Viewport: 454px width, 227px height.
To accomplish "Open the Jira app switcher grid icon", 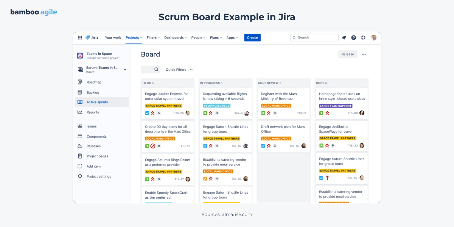I will click(x=80, y=37).
